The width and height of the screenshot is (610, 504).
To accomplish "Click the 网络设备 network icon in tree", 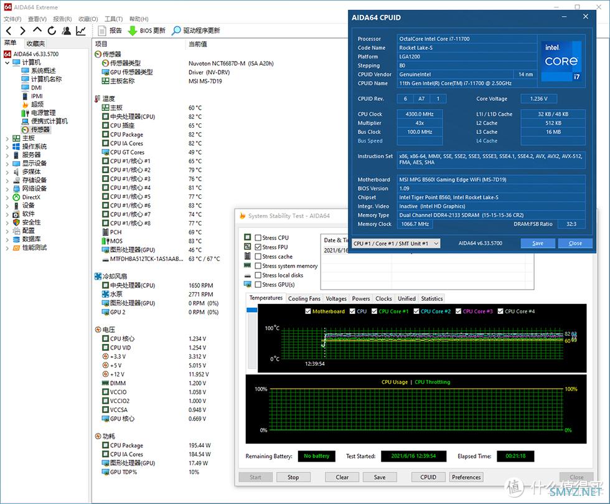I will [16, 189].
